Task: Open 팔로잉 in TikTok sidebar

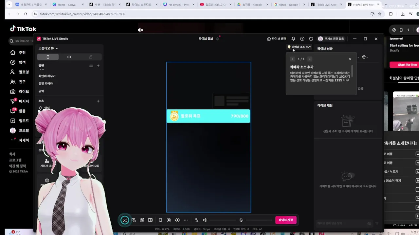Action: pos(20,72)
